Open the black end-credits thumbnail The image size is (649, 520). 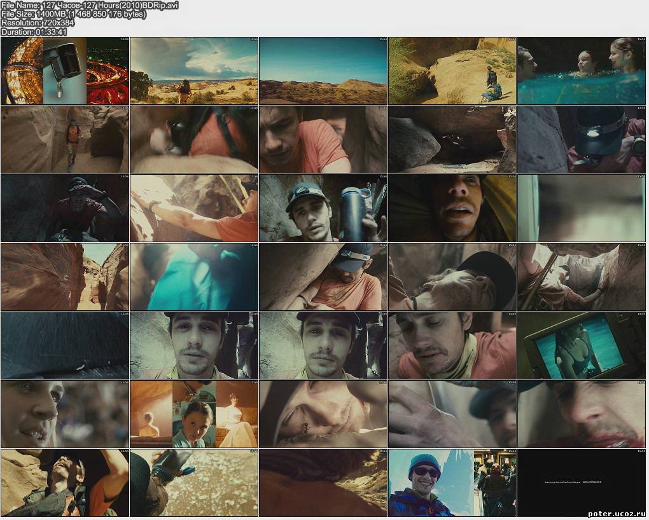click(582, 482)
